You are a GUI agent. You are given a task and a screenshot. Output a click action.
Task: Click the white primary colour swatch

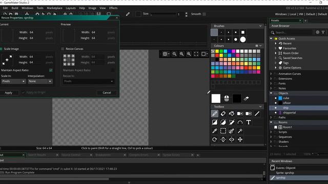[216, 99]
